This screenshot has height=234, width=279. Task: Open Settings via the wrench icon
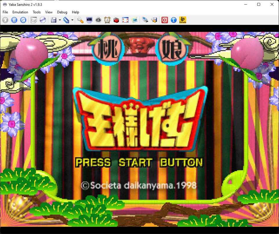pos(80,20)
